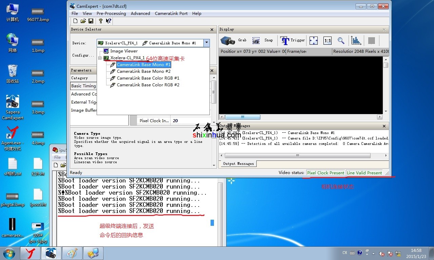Open the Agent.exe shortcut on desktop
This screenshot has height=260, width=434.
point(13,138)
